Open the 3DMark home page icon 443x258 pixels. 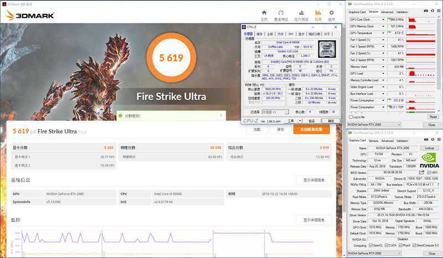point(264,13)
